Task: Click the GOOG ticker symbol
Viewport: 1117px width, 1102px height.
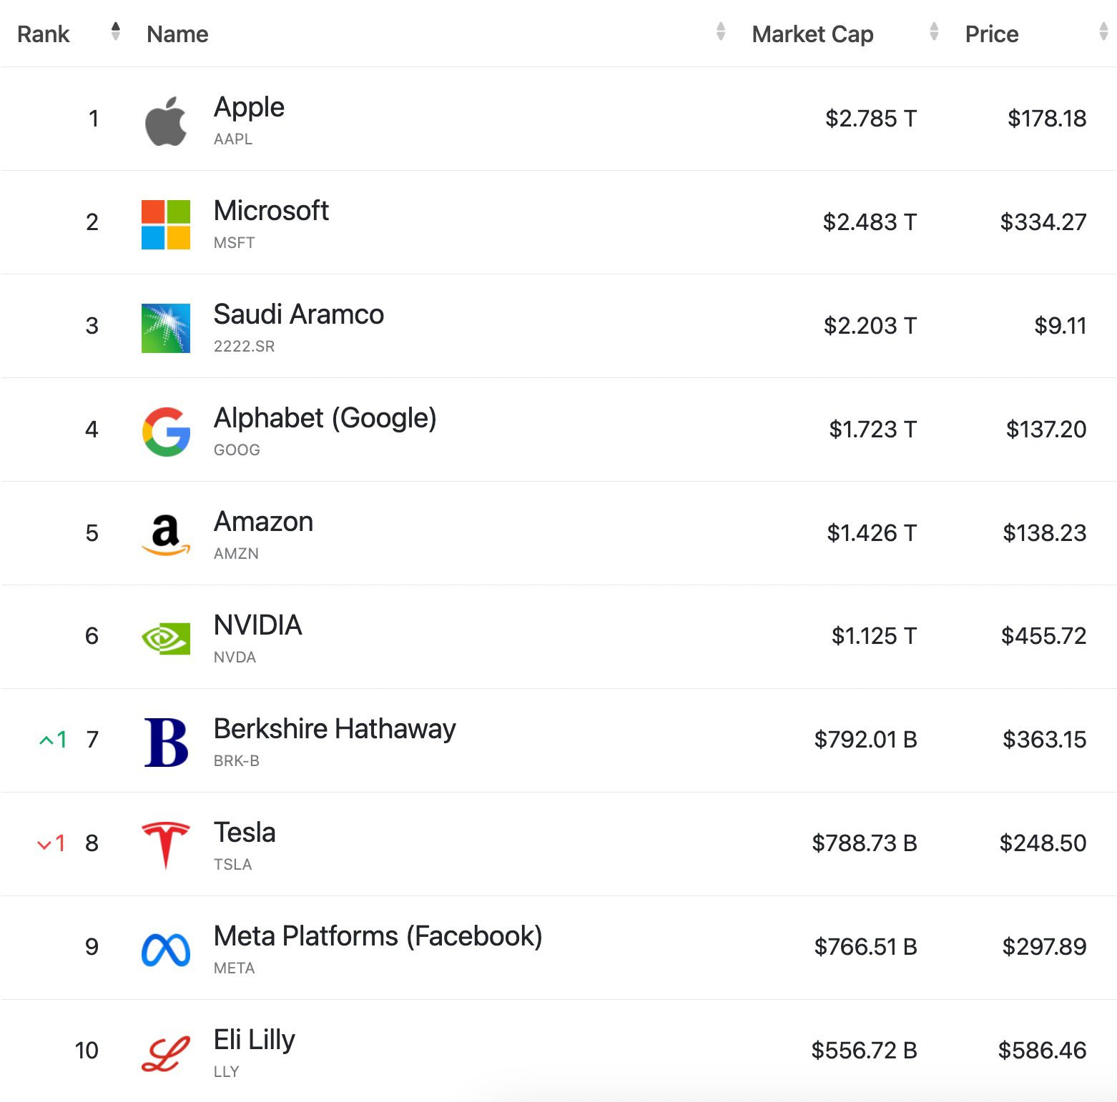Action: click(237, 450)
